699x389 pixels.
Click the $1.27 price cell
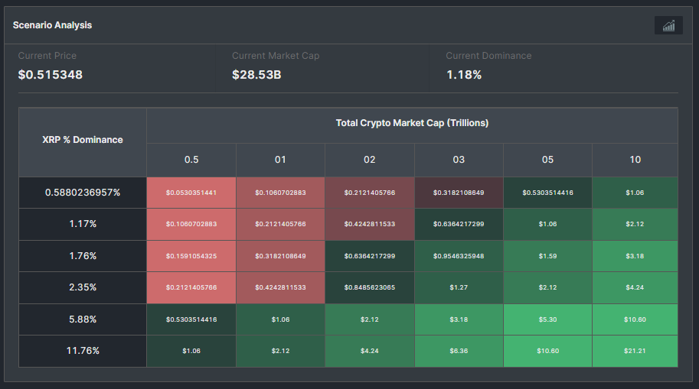click(x=459, y=287)
